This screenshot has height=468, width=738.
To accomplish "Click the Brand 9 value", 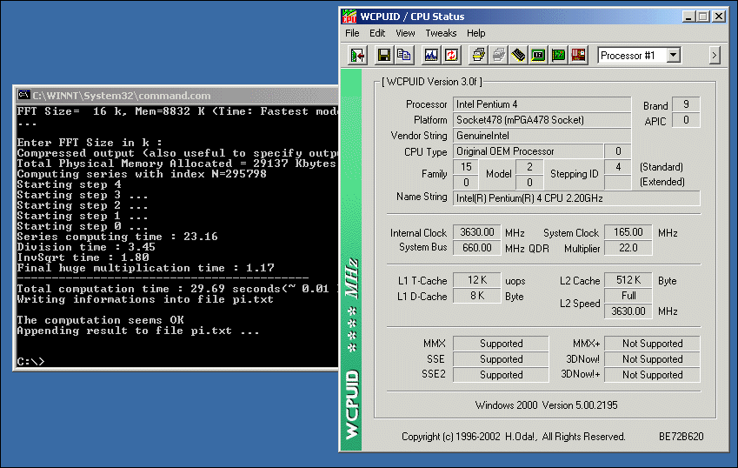I will point(686,104).
